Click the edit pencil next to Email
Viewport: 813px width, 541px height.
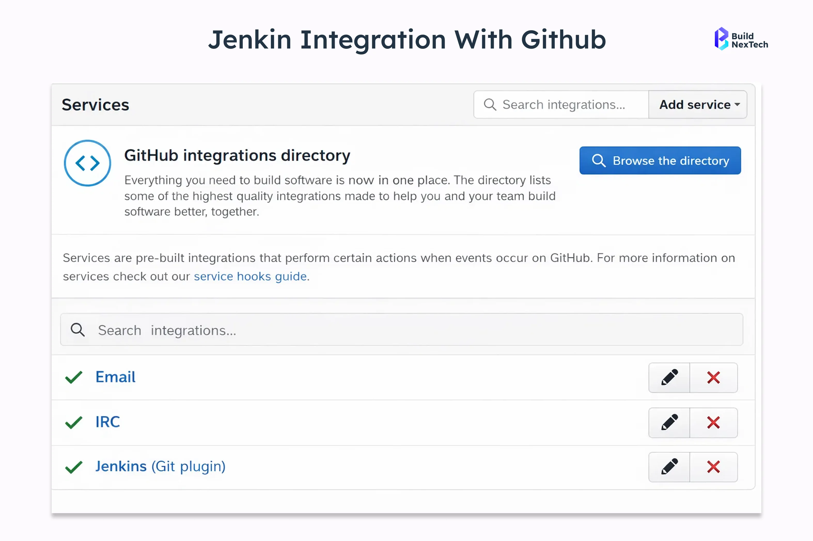pyautogui.click(x=669, y=377)
